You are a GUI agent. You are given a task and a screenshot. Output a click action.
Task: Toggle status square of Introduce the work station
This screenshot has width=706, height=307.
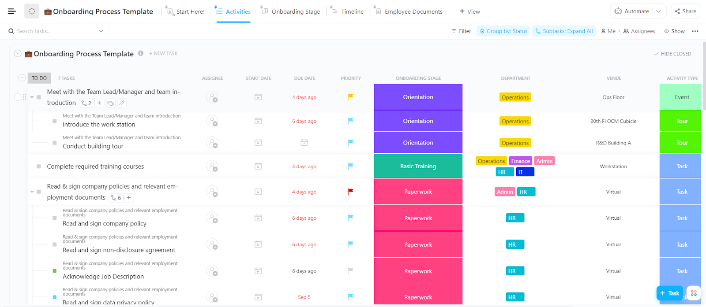click(x=55, y=121)
